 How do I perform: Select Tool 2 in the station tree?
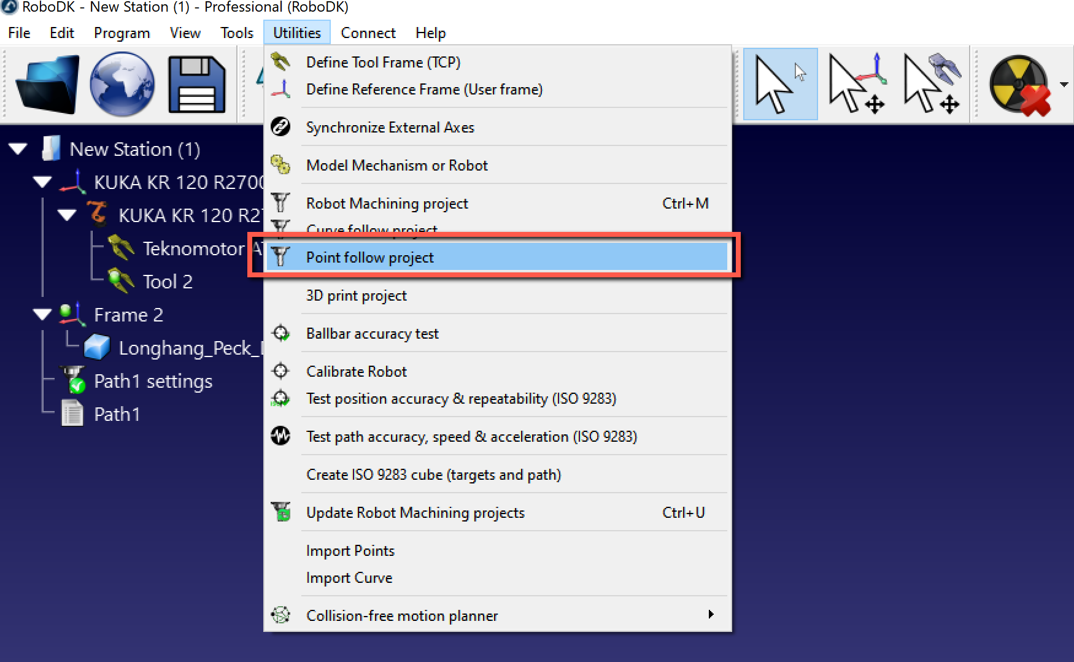[167, 282]
